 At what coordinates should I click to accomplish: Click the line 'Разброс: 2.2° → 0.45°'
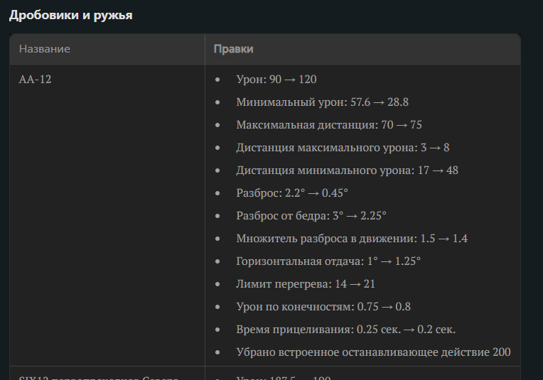[292, 192]
